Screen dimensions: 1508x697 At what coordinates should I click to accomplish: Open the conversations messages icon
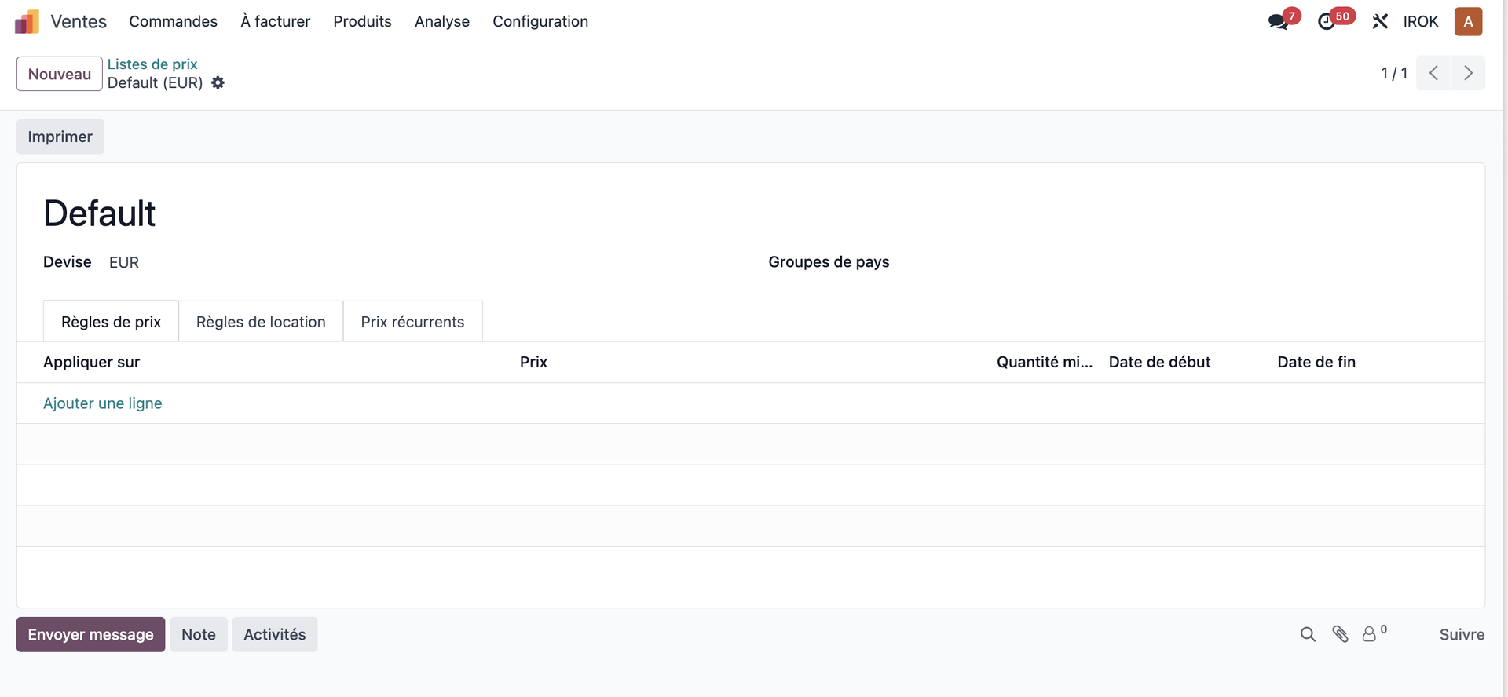[1278, 22]
